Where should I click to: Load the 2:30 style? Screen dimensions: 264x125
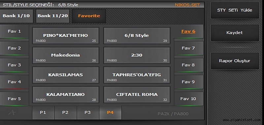pos(137,55)
